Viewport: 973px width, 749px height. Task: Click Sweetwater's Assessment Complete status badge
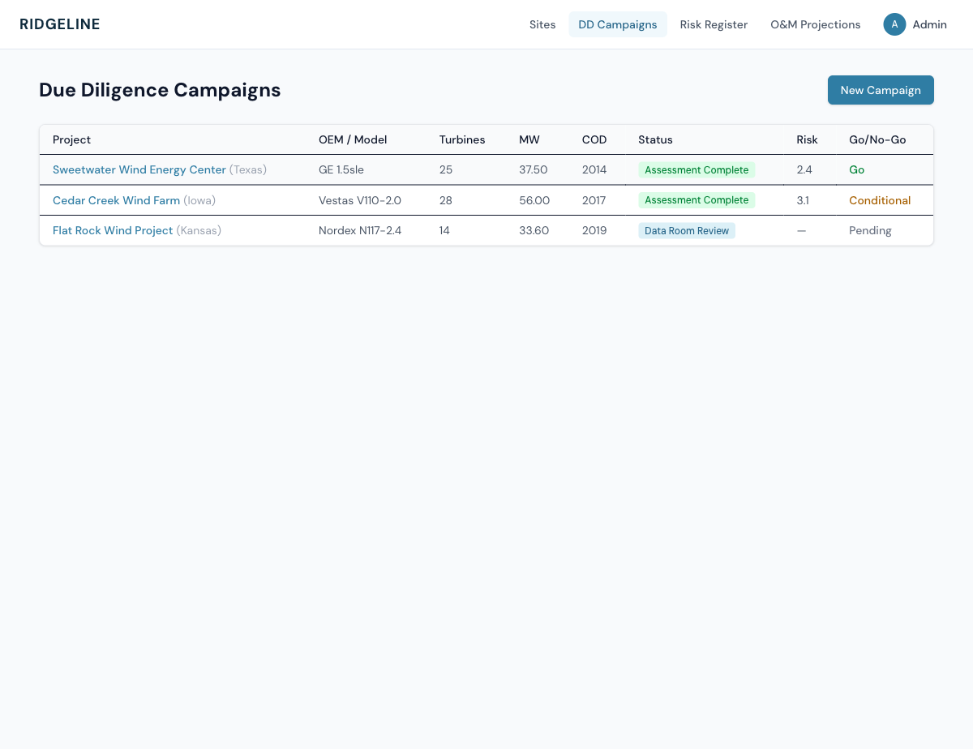click(x=697, y=170)
